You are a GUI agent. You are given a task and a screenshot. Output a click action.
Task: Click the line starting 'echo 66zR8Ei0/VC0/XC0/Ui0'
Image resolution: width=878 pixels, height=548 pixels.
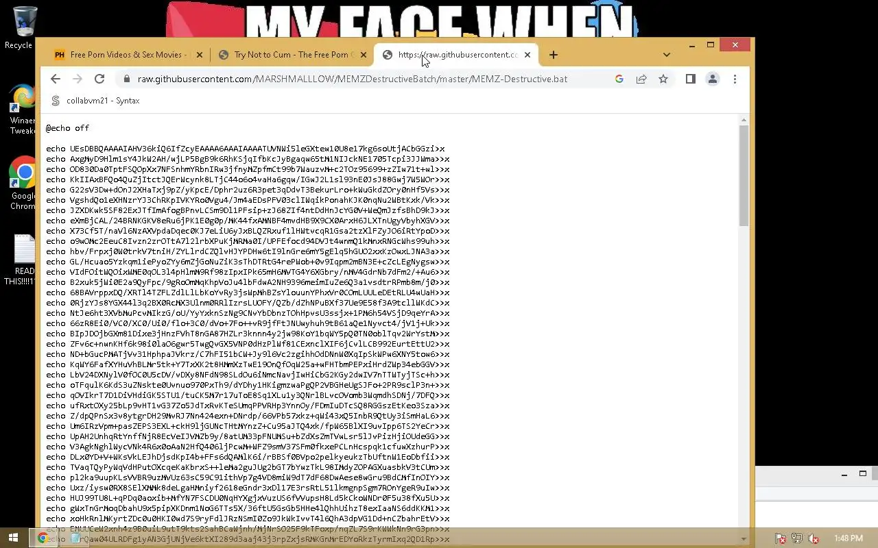(x=248, y=323)
